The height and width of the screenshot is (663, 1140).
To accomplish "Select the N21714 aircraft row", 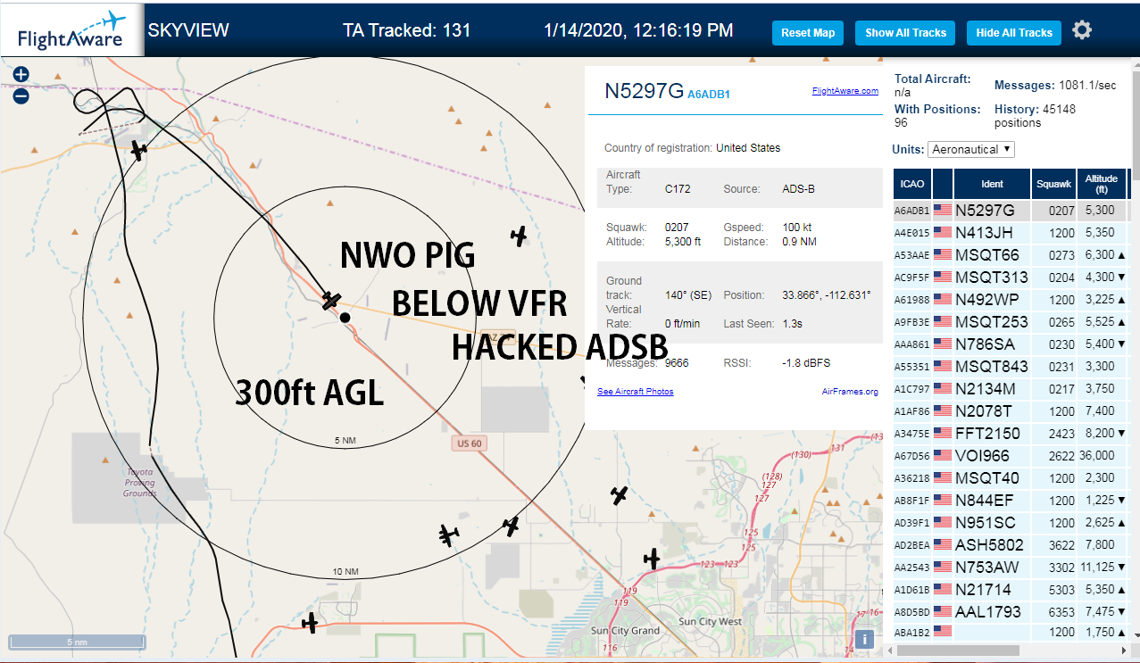I will [1011, 590].
